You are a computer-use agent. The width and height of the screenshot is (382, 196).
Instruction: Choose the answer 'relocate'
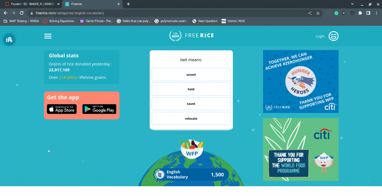pyautogui.click(x=191, y=118)
